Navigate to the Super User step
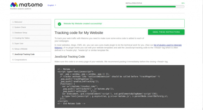Screen dimensions: 203x110 coord(30,43)
